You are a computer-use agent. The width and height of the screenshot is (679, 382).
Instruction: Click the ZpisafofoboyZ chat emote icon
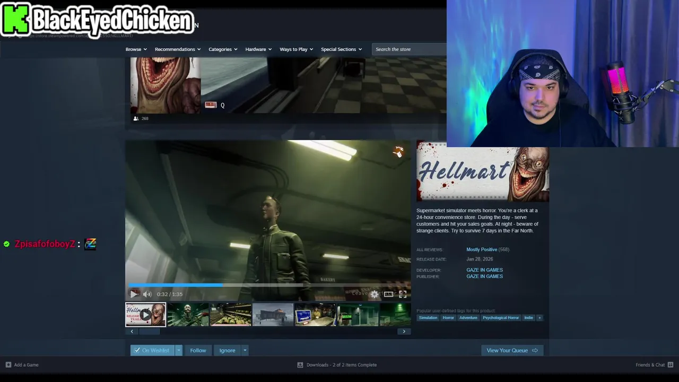[90, 244]
